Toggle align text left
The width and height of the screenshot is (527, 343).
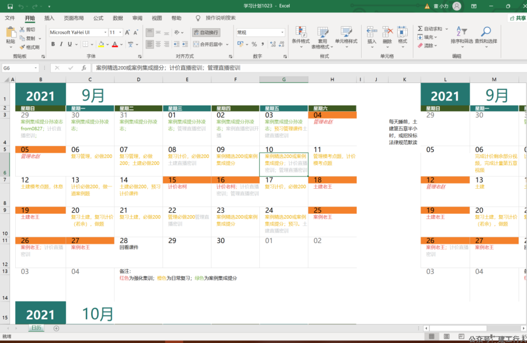pyautogui.click(x=150, y=44)
